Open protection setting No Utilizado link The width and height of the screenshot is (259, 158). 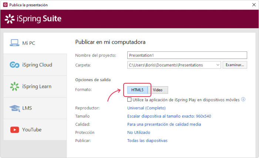point(139,132)
